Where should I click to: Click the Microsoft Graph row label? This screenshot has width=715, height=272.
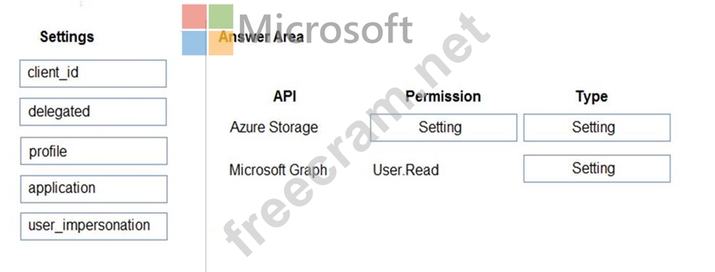(x=278, y=170)
